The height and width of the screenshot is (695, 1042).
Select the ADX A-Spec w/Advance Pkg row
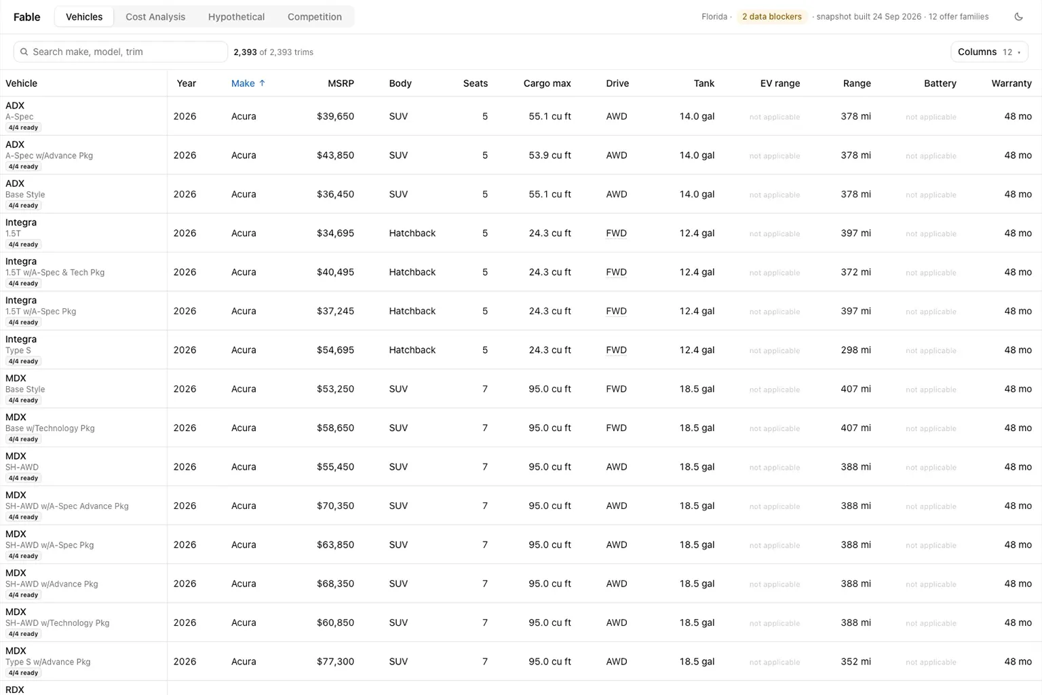coord(521,155)
